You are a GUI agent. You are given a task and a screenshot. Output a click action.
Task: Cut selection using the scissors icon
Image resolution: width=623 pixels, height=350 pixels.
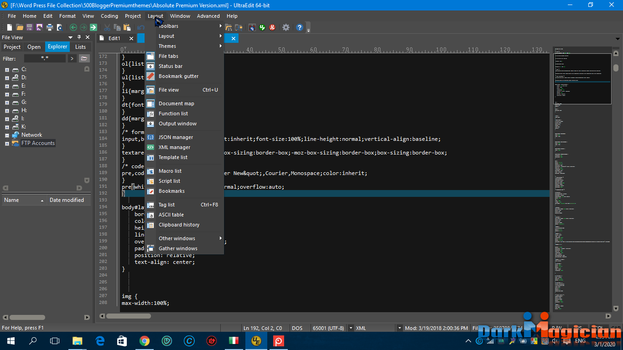(107, 27)
